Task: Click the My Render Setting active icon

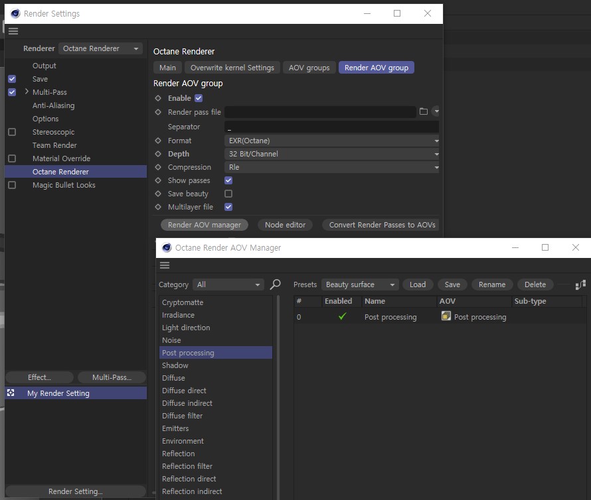Action: 11,393
